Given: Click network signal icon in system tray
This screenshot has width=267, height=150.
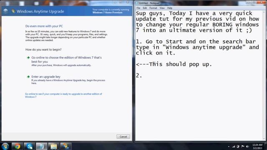Looking at the screenshot, I should coord(234,146).
